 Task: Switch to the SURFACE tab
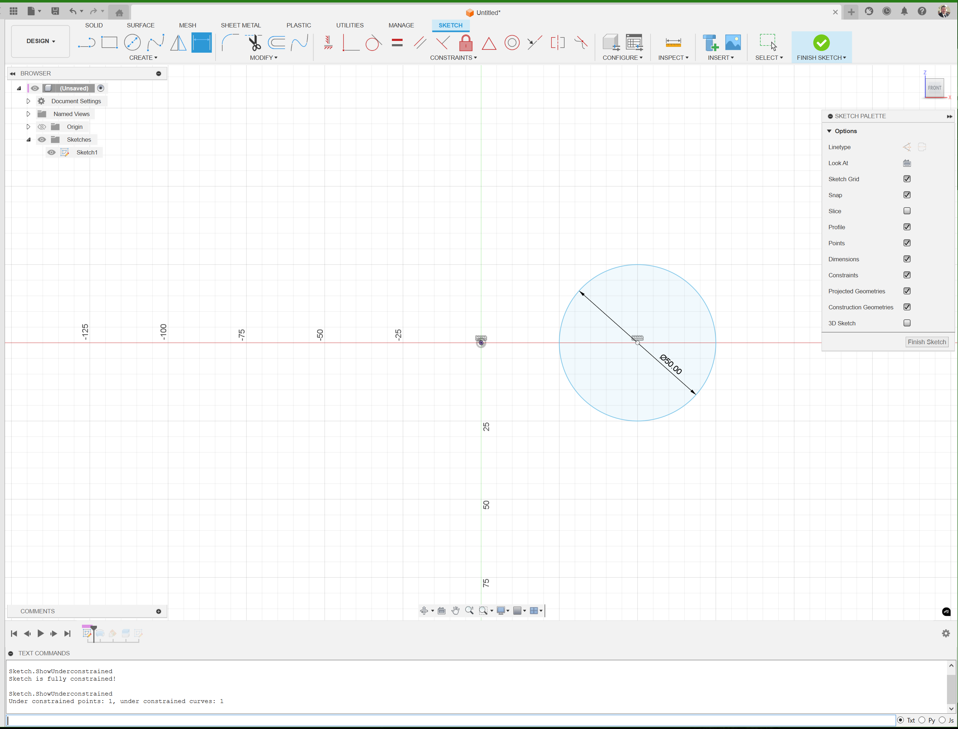coord(140,25)
